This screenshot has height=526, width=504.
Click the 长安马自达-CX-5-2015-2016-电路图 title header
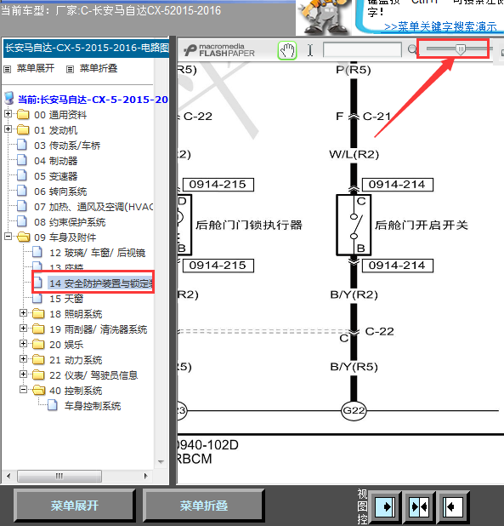tap(87, 48)
